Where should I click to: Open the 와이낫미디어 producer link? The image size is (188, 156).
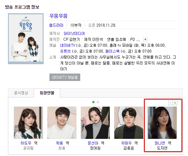click(74, 33)
